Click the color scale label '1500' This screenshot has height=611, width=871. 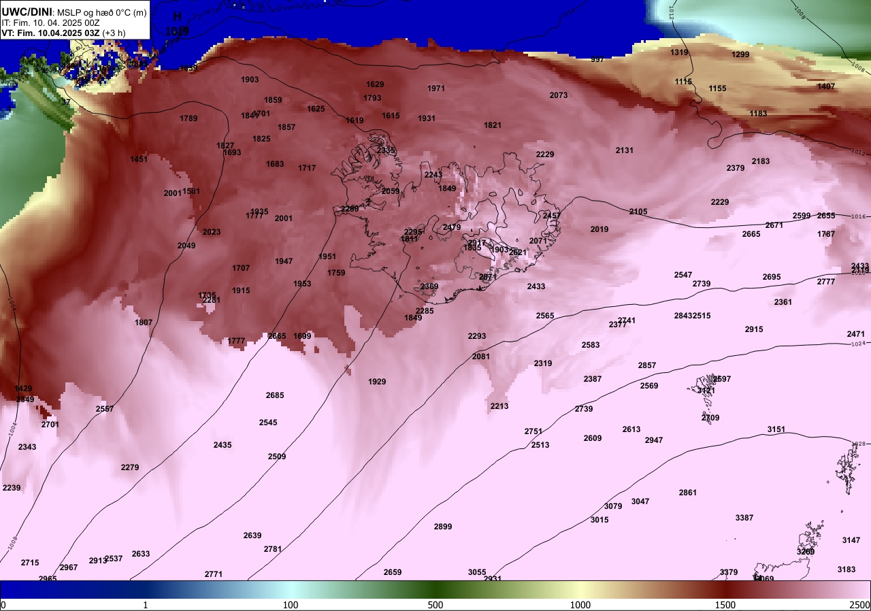tap(725, 605)
